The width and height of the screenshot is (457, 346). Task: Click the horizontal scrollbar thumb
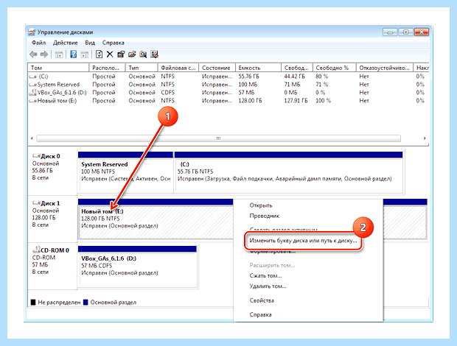[218, 138]
